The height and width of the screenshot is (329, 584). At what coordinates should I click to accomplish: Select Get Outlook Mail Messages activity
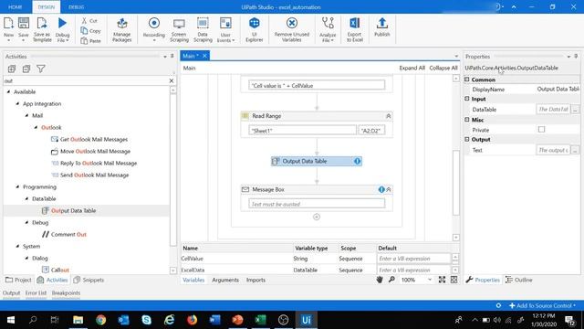coord(89,139)
